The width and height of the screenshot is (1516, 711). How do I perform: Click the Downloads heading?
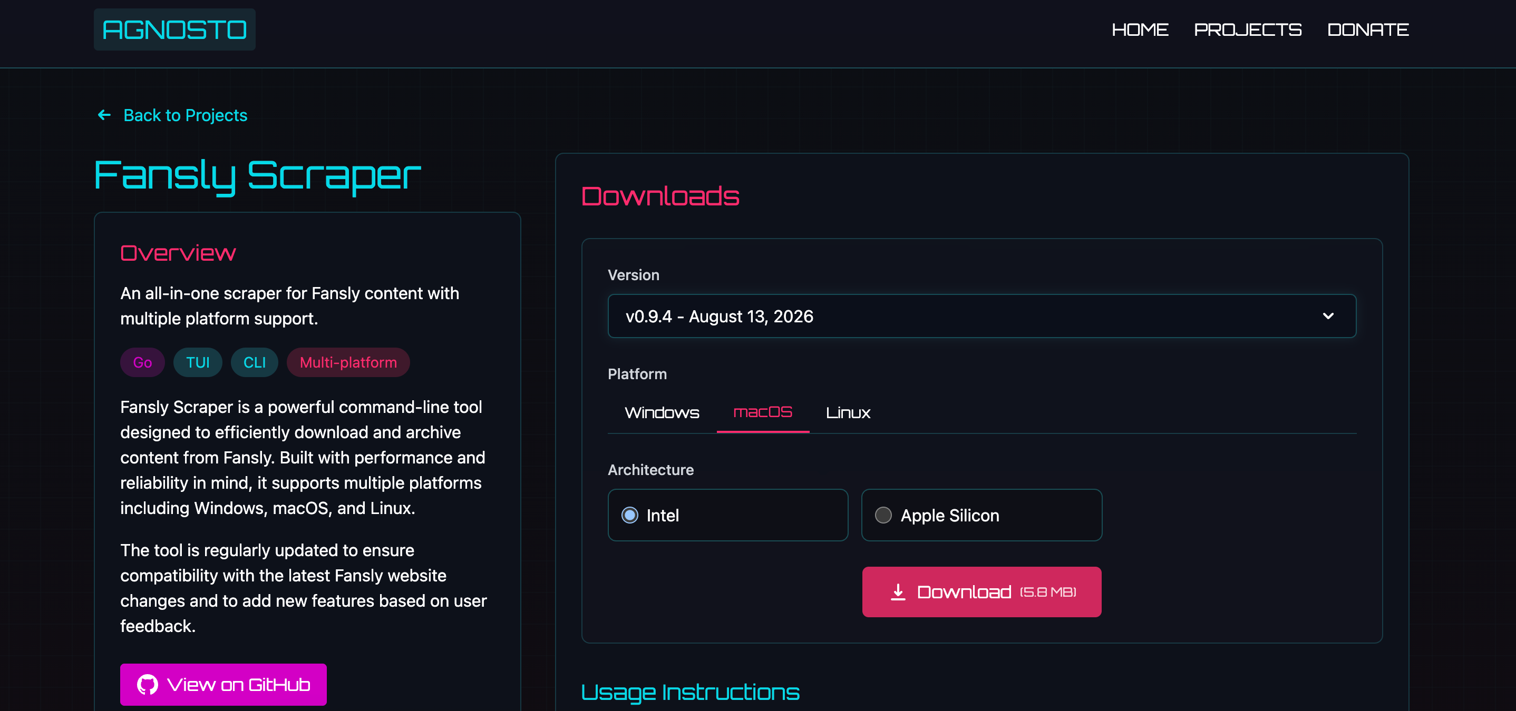pos(660,196)
